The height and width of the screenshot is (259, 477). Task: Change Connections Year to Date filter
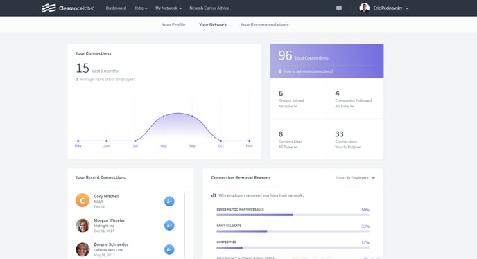348,147
